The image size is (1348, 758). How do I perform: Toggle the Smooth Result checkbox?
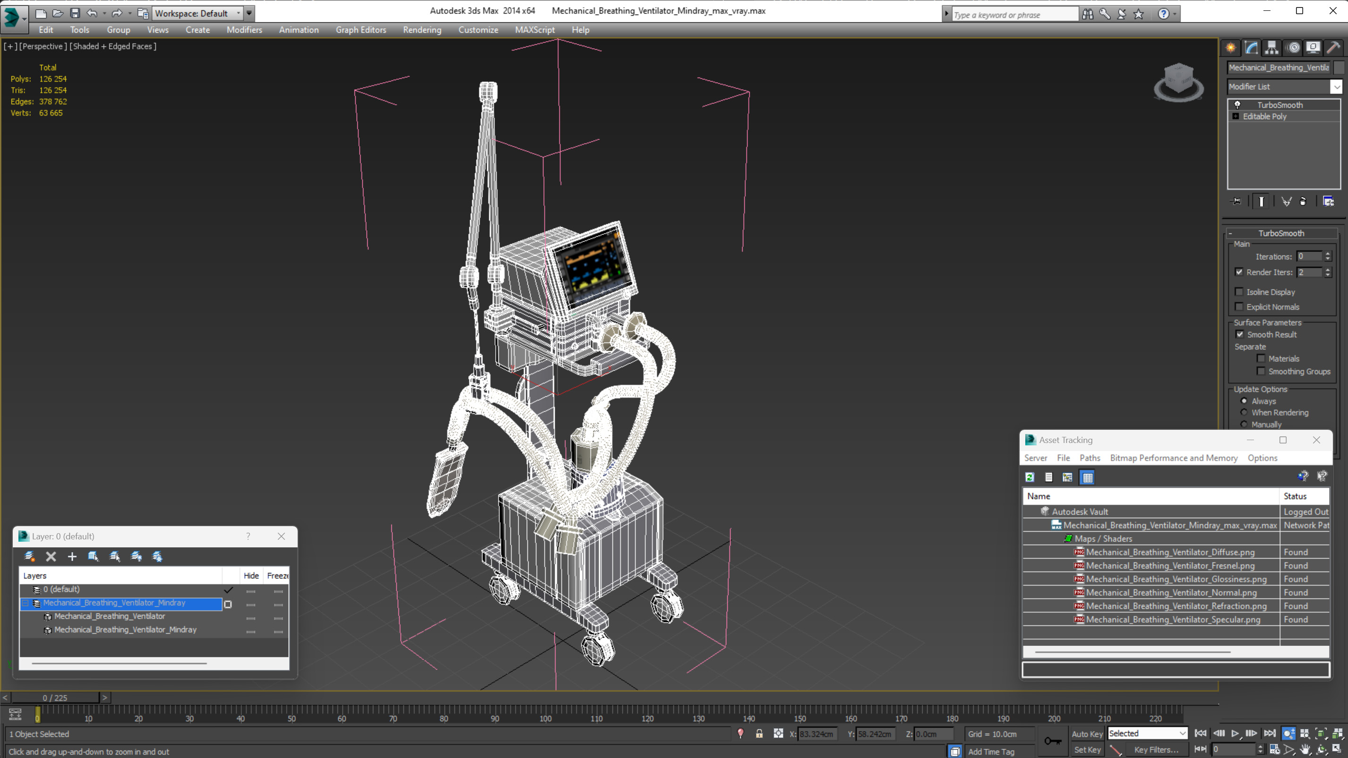coord(1240,334)
